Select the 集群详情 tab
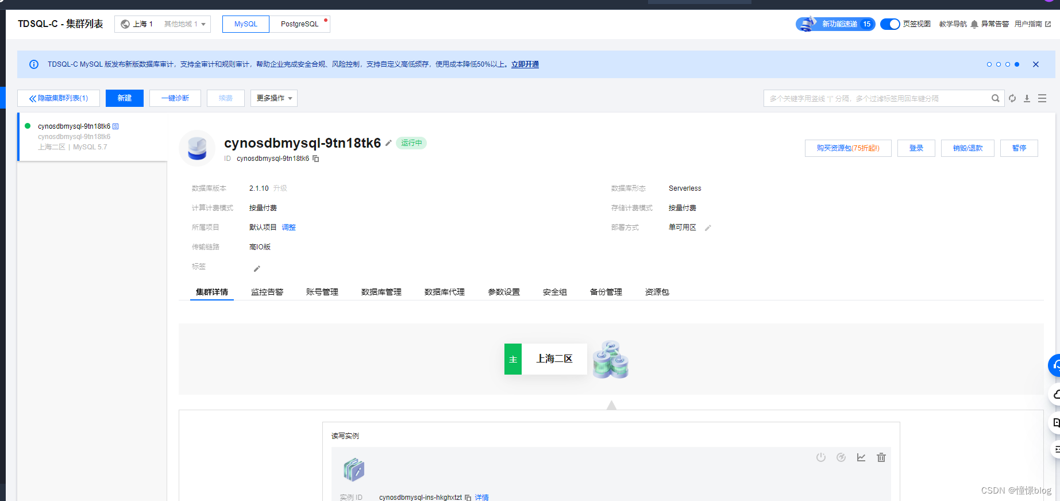 pyautogui.click(x=212, y=292)
